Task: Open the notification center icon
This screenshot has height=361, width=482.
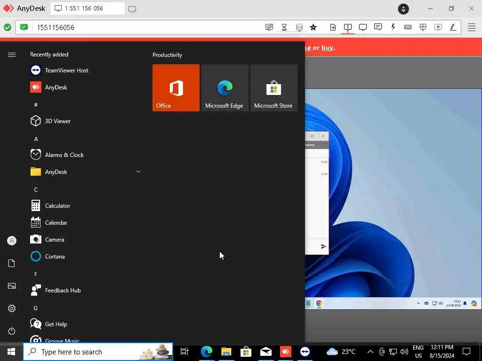Action: point(466,352)
